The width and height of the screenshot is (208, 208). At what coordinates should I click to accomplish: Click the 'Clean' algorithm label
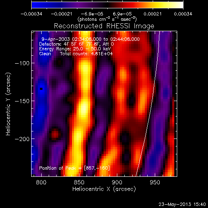click(x=45, y=54)
